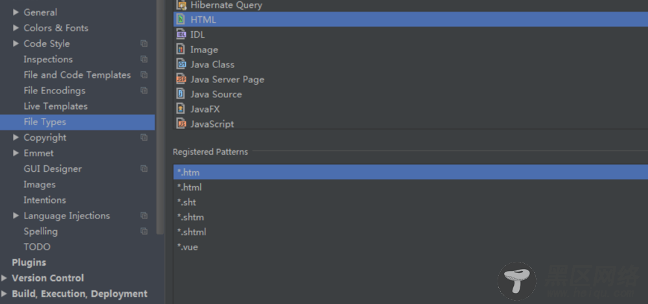This screenshot has width=648, height=304.
Task: Select the *.vue registered pattern
Action: coord(187,247)
